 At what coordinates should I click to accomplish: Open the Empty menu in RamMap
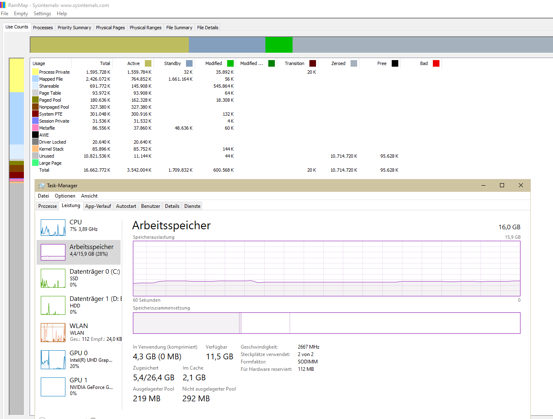click(x=21, y=14)
